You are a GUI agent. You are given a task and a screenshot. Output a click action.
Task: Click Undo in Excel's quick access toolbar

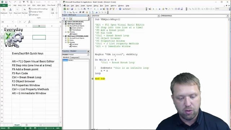click(x=10, y=2)
